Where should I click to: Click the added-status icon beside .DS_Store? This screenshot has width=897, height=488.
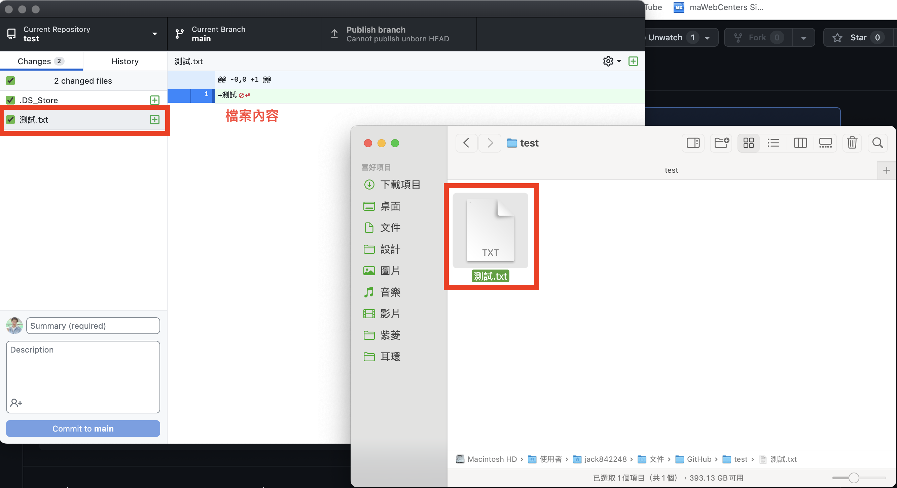tap(155, 100)
